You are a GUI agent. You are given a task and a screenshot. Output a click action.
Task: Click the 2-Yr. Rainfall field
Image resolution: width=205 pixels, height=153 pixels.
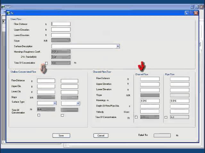click(61, 57)
